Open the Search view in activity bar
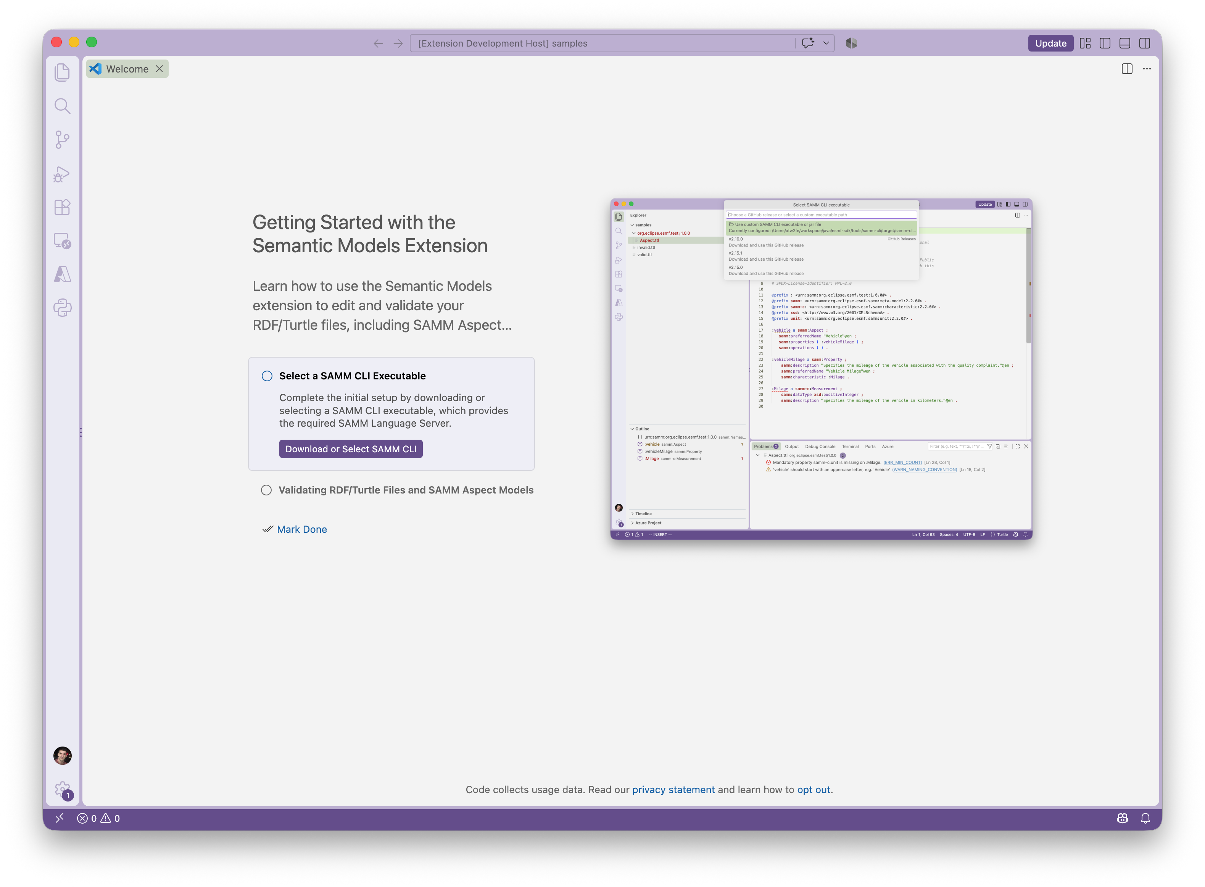1205x887 pixels. coord(62,106)
